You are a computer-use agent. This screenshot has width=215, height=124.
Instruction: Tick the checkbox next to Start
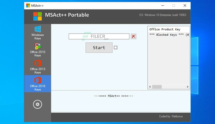115,47
